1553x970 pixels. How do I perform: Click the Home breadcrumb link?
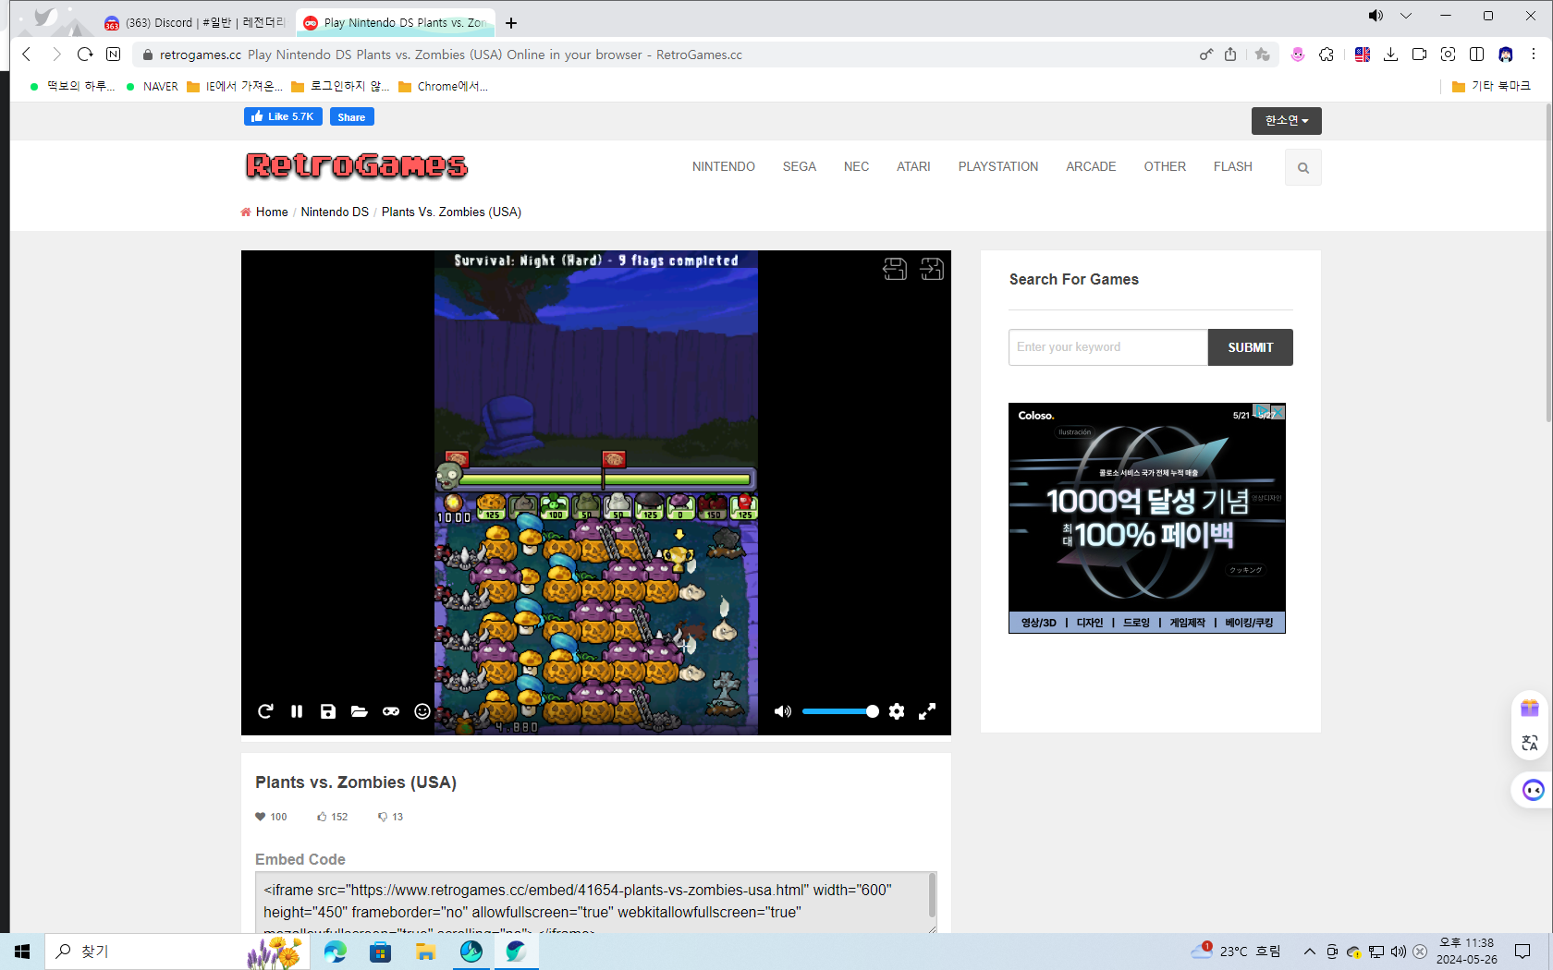pos(272,212)
